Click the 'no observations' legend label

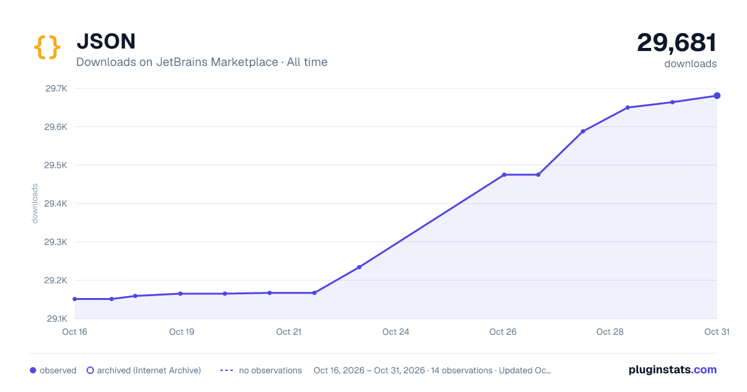(270, 370)
